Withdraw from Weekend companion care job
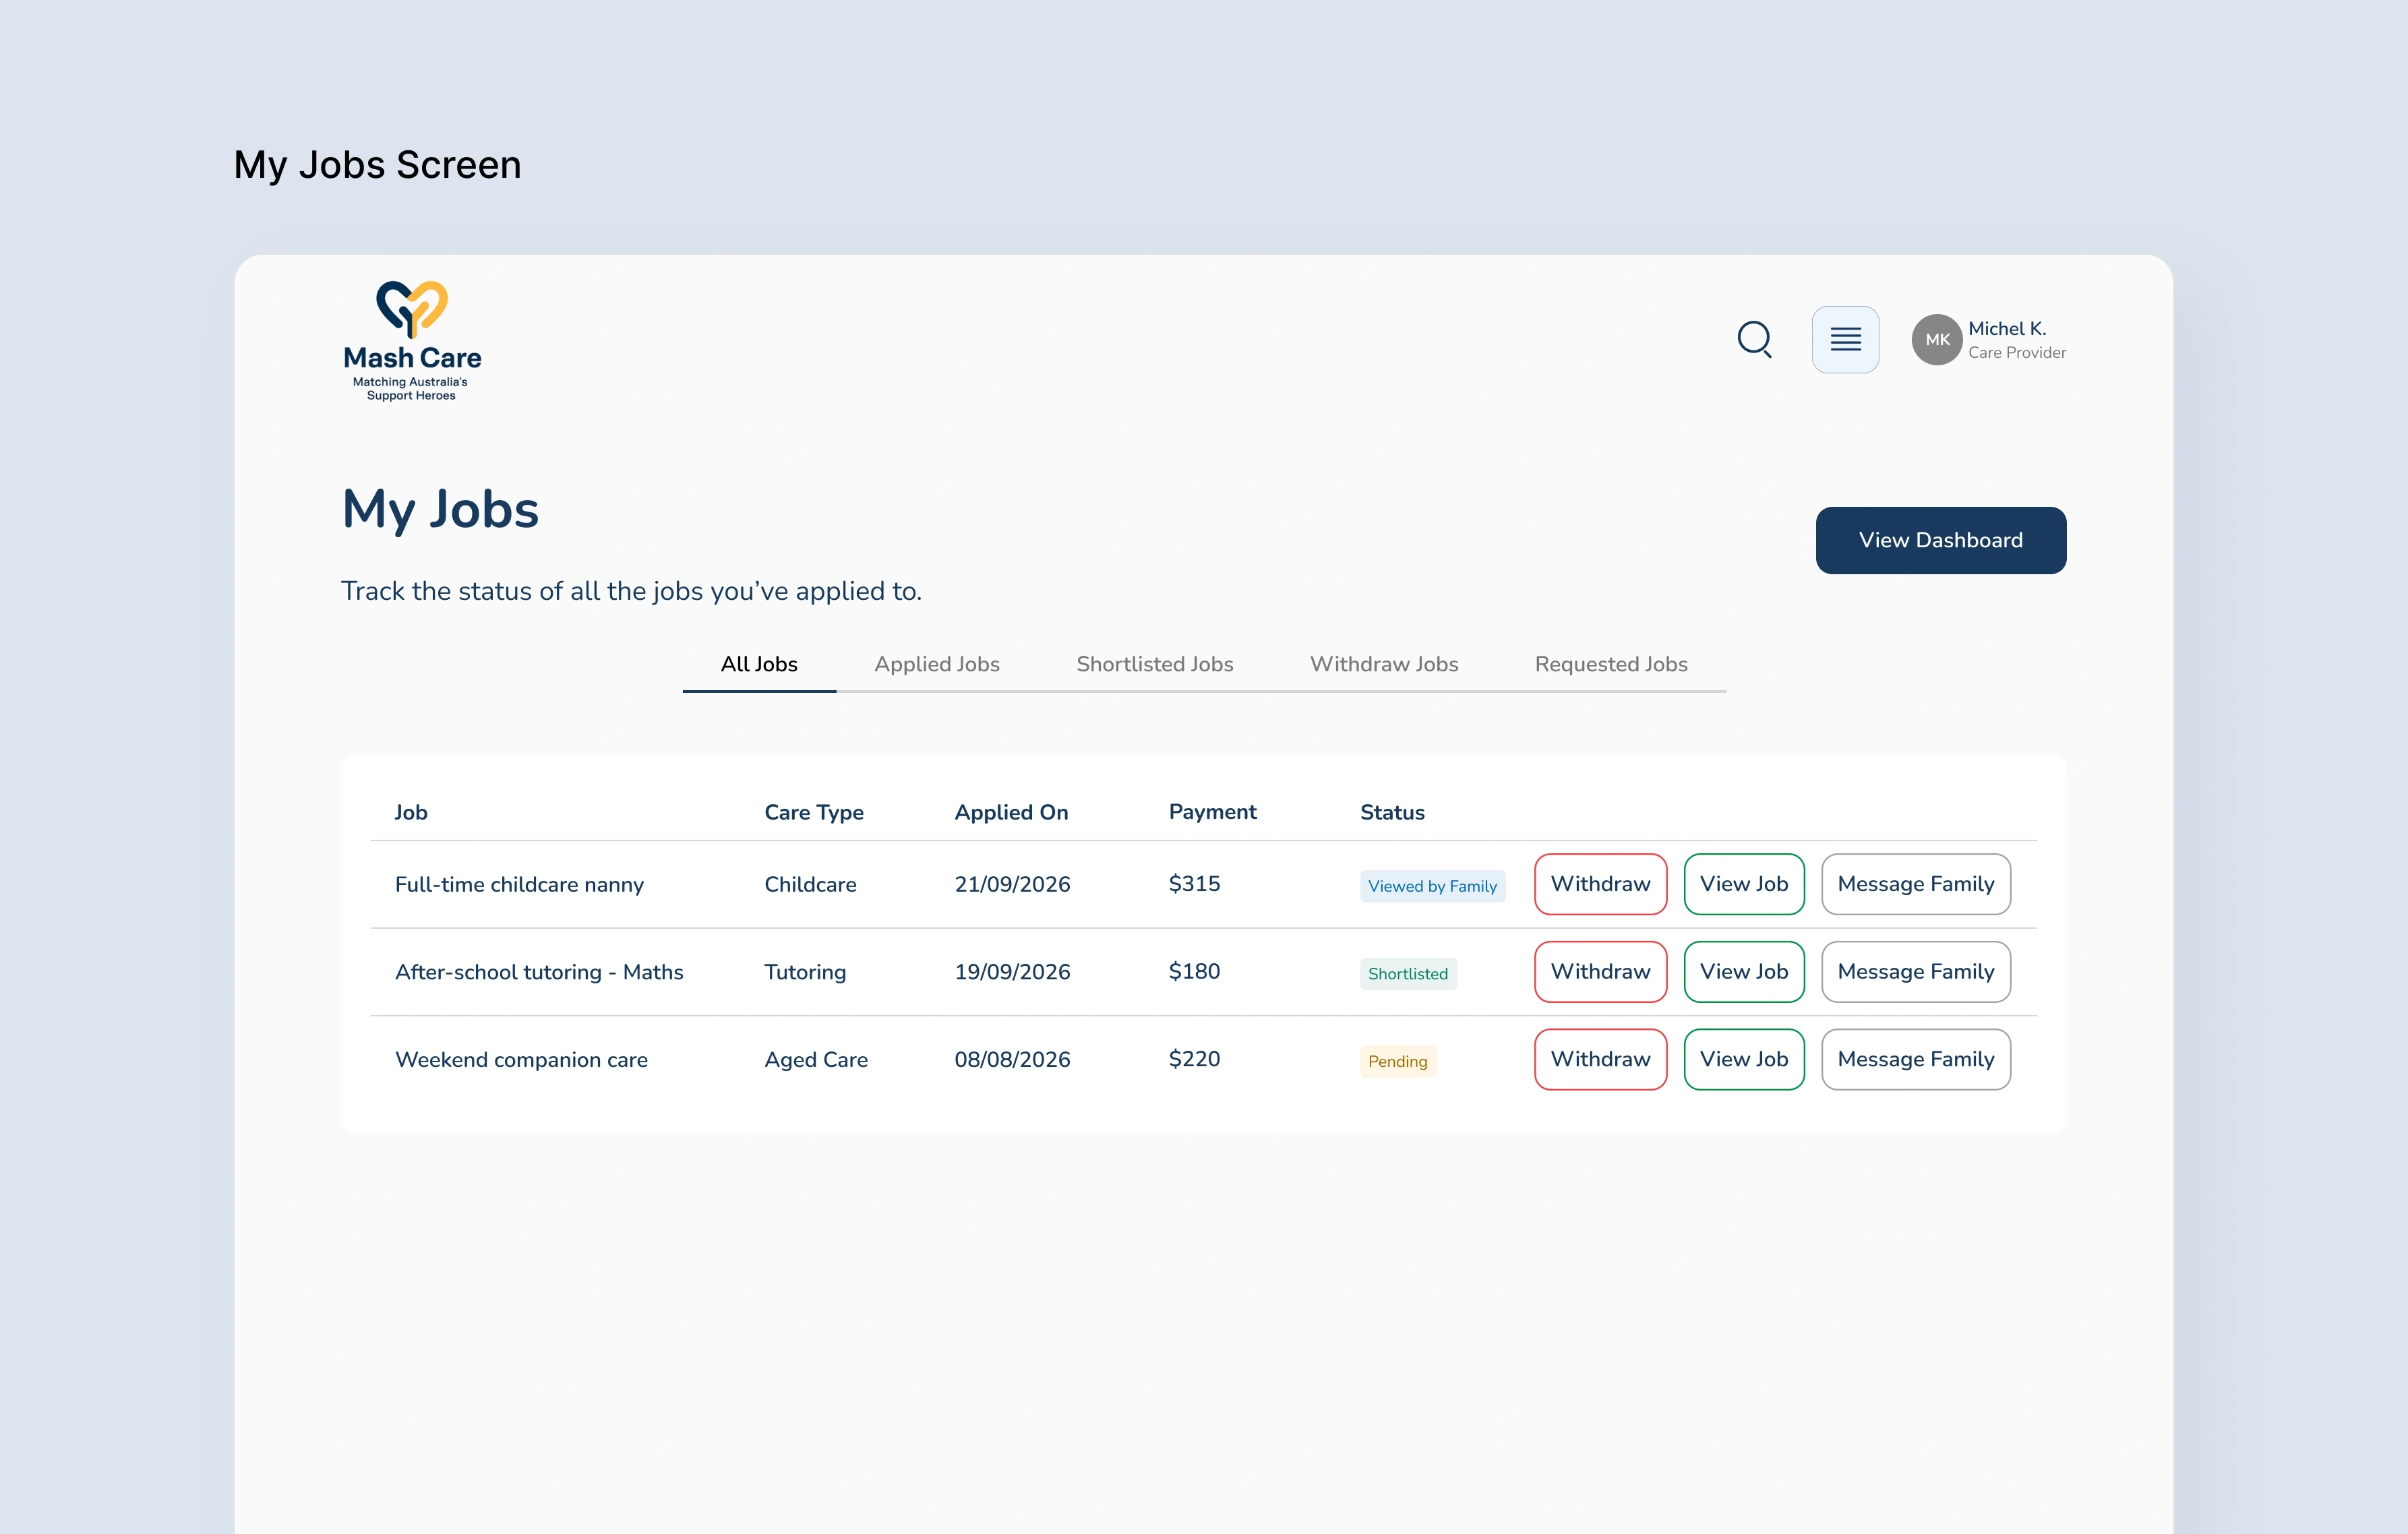The height and width of the screenshot is (1534, 2408). pos(1600,1059)
